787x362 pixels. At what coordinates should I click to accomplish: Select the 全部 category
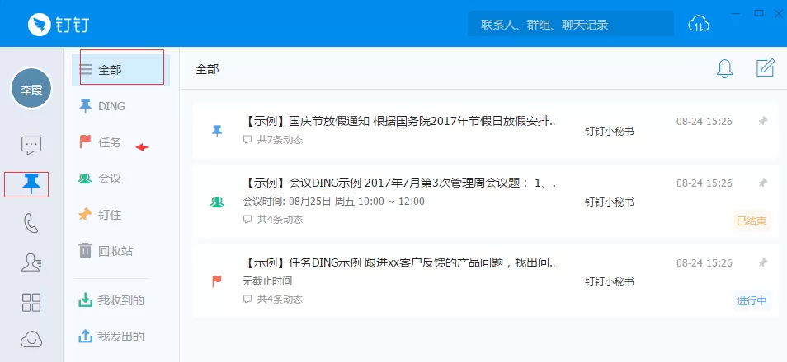click(x=121, y=70)
